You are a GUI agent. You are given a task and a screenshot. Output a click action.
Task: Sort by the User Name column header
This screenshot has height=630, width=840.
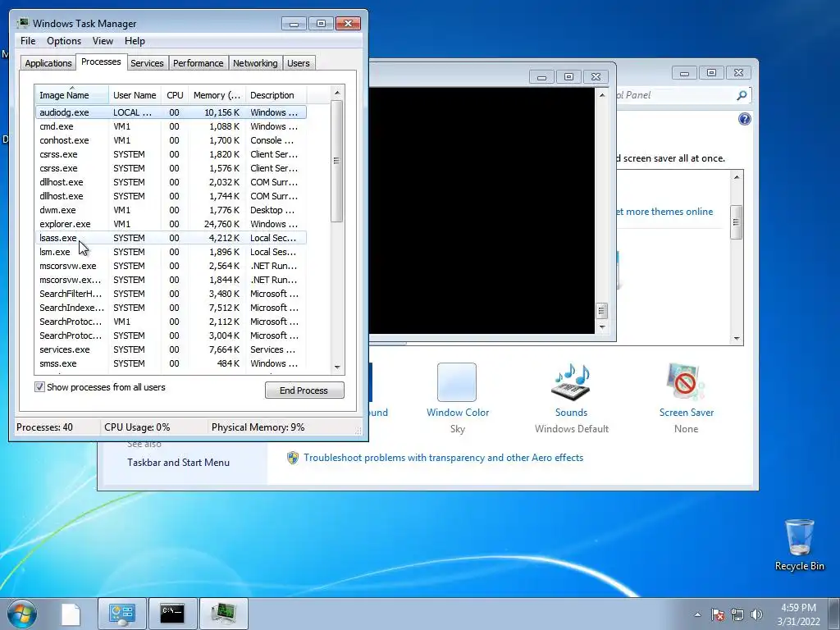pyautogui.click(x=135, y=95)
